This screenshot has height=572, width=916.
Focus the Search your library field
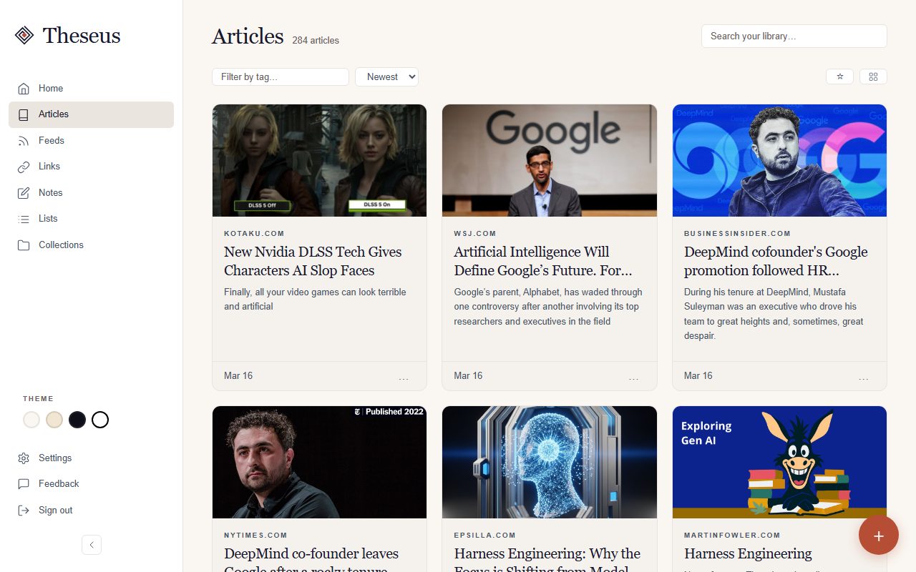(x=794, y=36)
